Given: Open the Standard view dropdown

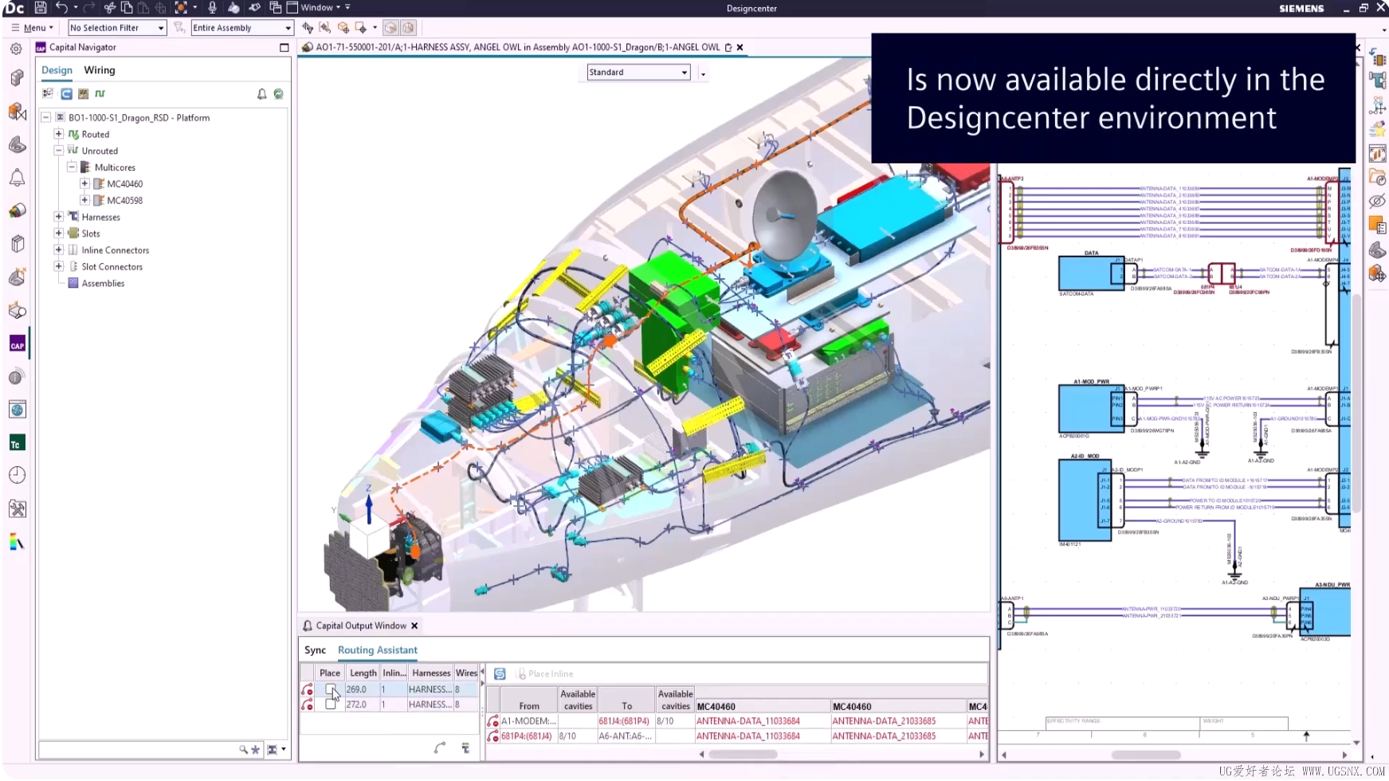Looking at the screenshot, I should [638, 73].
